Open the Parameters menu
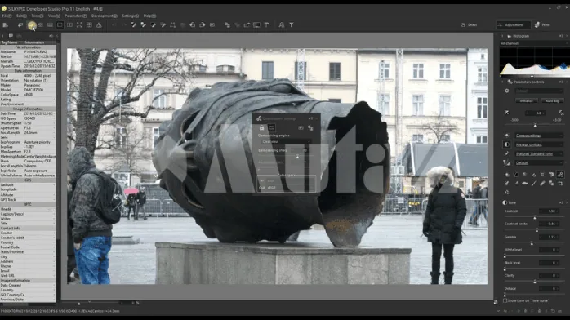This screenshot has height=320, width=570. tap(76, 16)
